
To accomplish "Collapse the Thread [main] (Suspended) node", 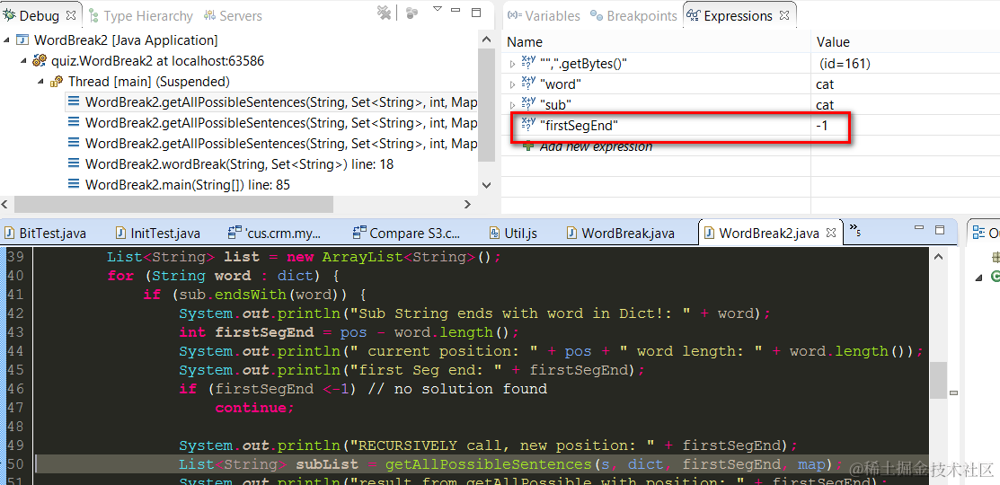I will click(x=40, y=82).
